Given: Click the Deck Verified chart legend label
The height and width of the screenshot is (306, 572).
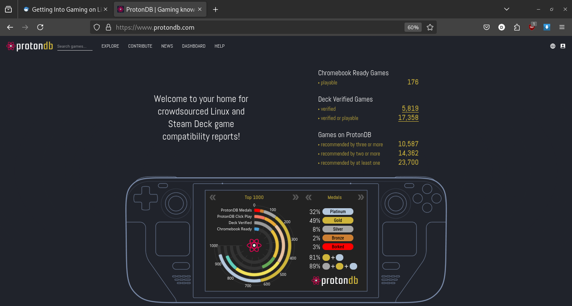Looking at the screenshot, I should tap(240, 223).
